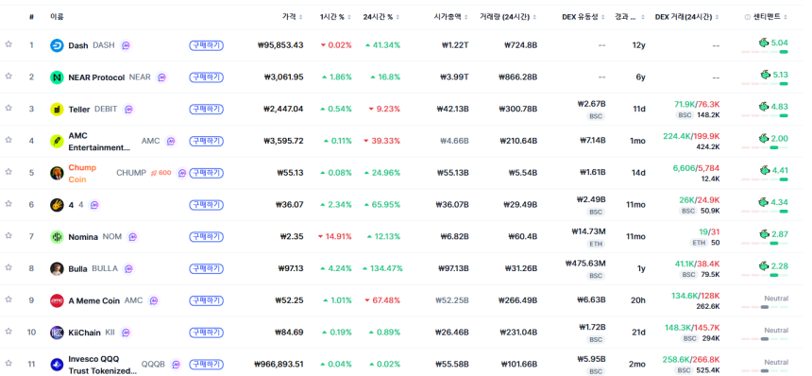Click the ETH chain tag under ₩14.73M
The image size is (812, 376).
click(596, 244)
